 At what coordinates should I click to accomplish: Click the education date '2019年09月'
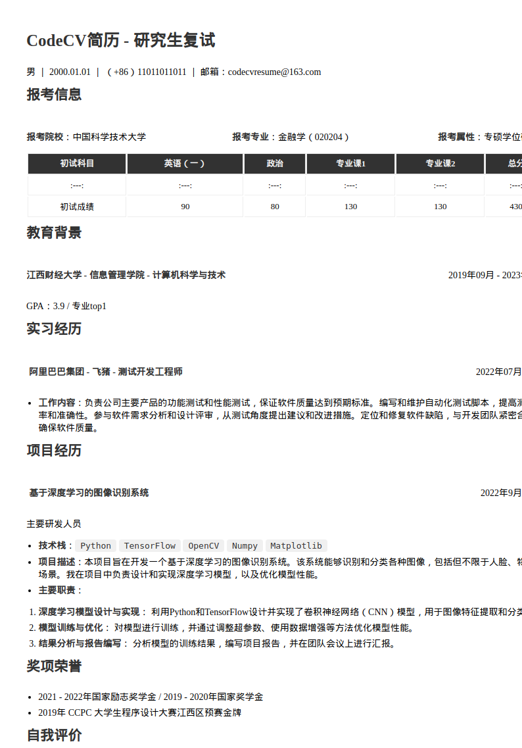471,275
